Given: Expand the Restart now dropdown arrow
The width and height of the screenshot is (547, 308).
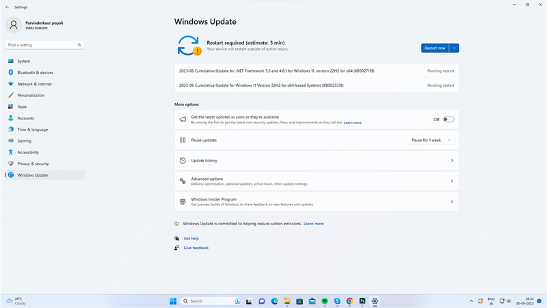Looking at the screenshot, I should coord(454,48).
